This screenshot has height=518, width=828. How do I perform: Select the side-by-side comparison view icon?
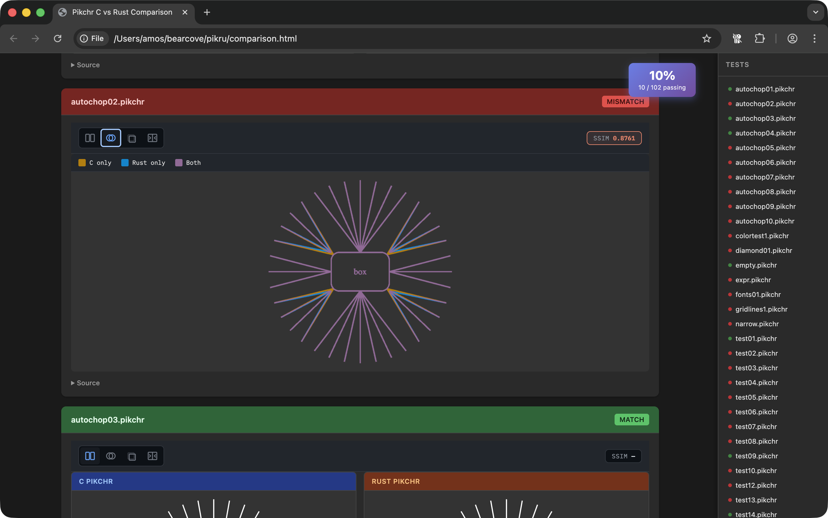(x=89, y=138)
